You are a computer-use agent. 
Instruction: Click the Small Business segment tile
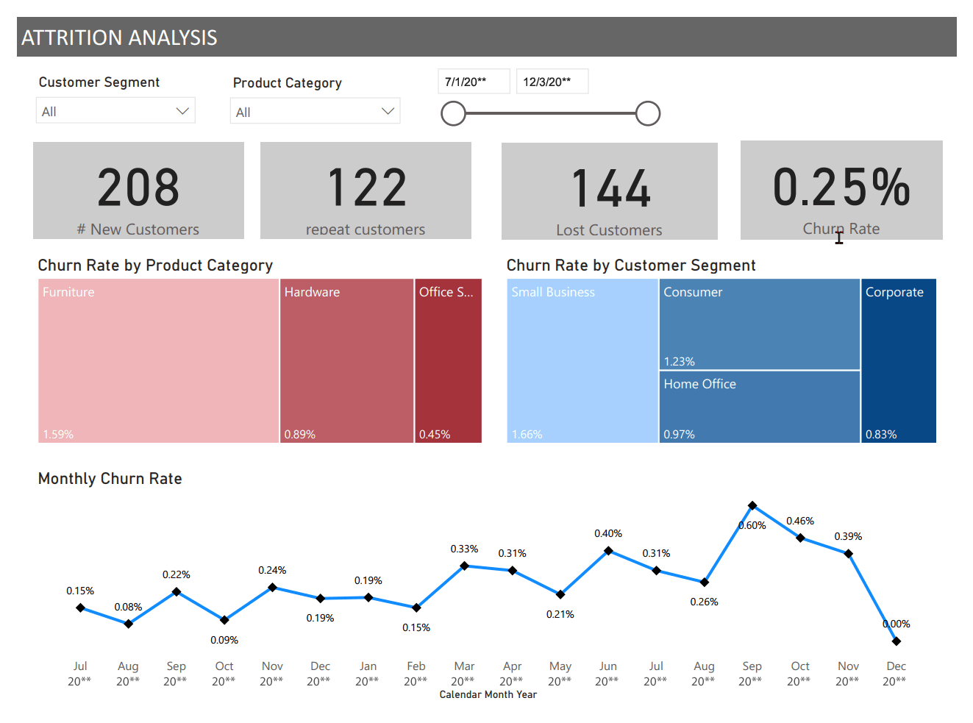tap(582, 360)
